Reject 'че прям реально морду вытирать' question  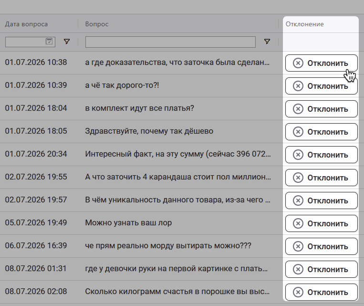coord(321,246)
